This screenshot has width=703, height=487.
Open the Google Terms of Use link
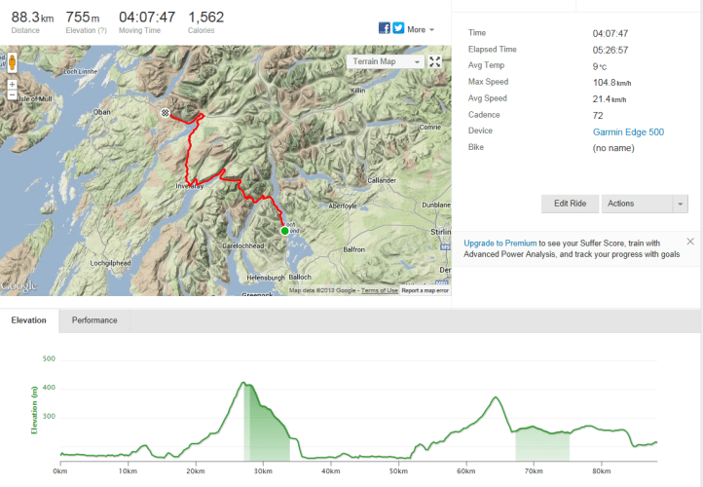pos(380,290)
